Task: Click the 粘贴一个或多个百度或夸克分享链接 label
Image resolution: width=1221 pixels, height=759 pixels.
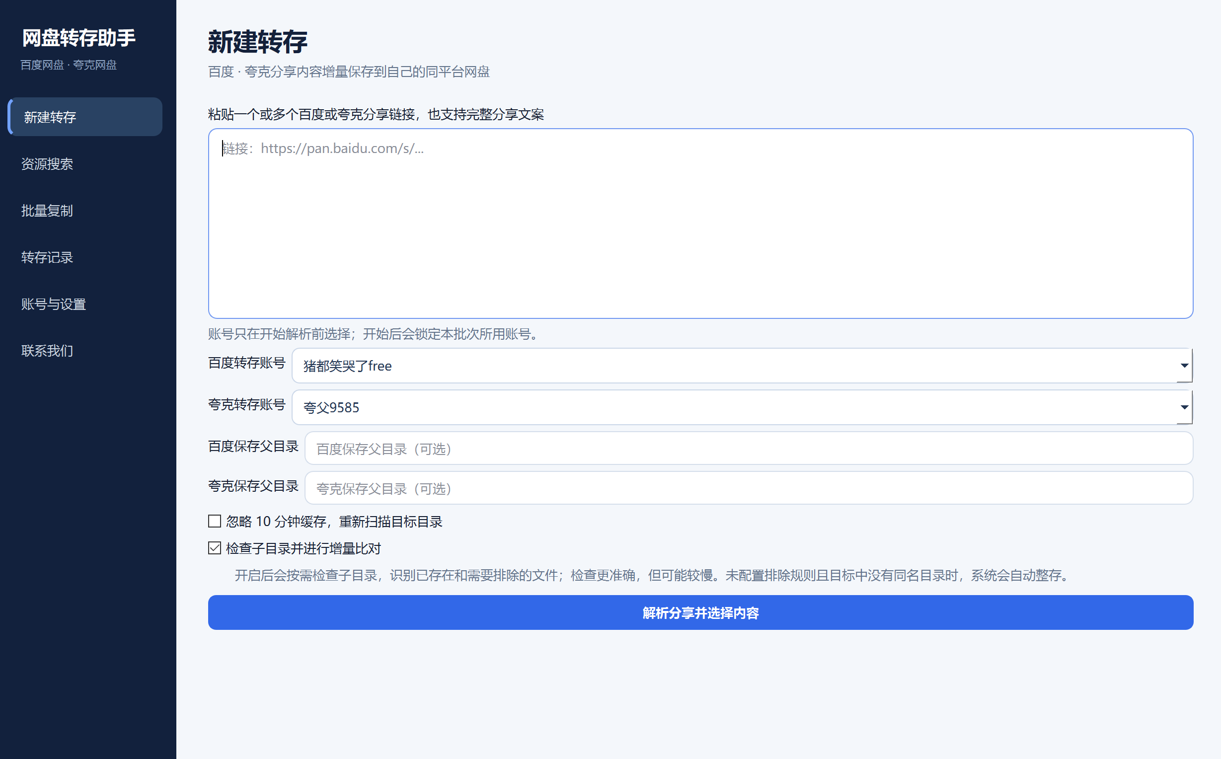Action: click(x=376, y=114)
